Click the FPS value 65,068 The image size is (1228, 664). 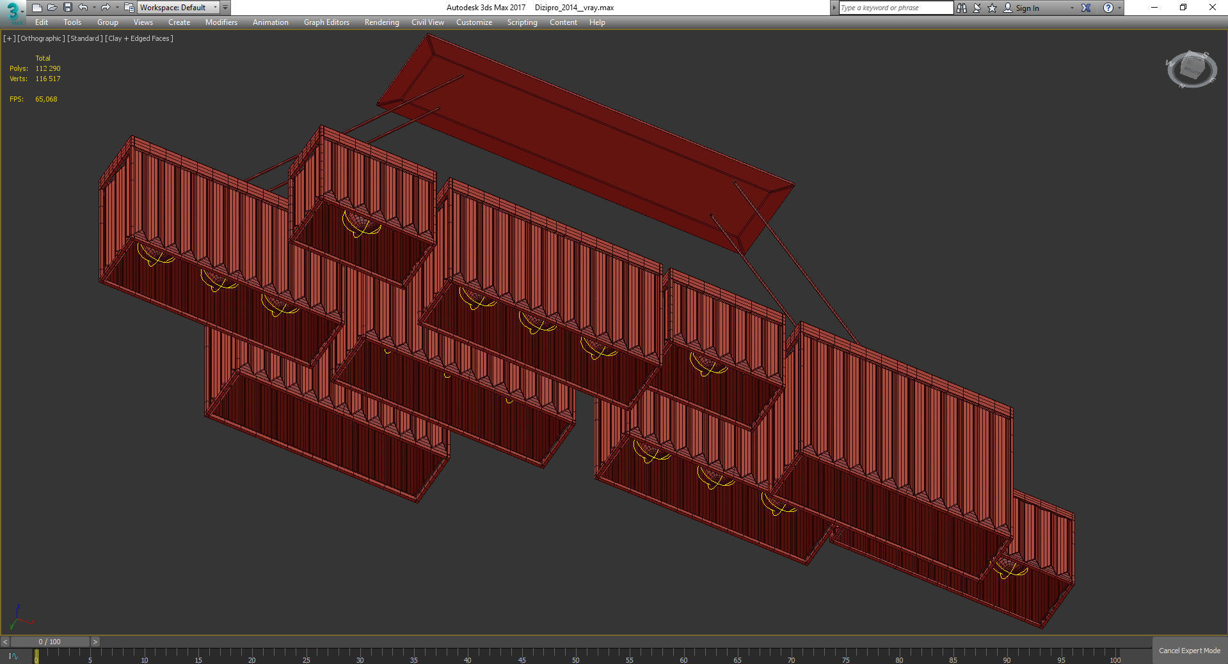tap(46, 99)
